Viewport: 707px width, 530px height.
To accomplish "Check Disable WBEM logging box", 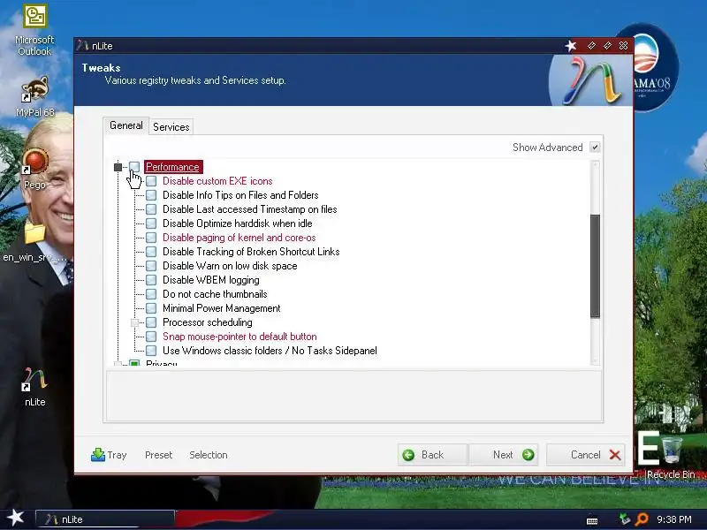I will [151, 280].
